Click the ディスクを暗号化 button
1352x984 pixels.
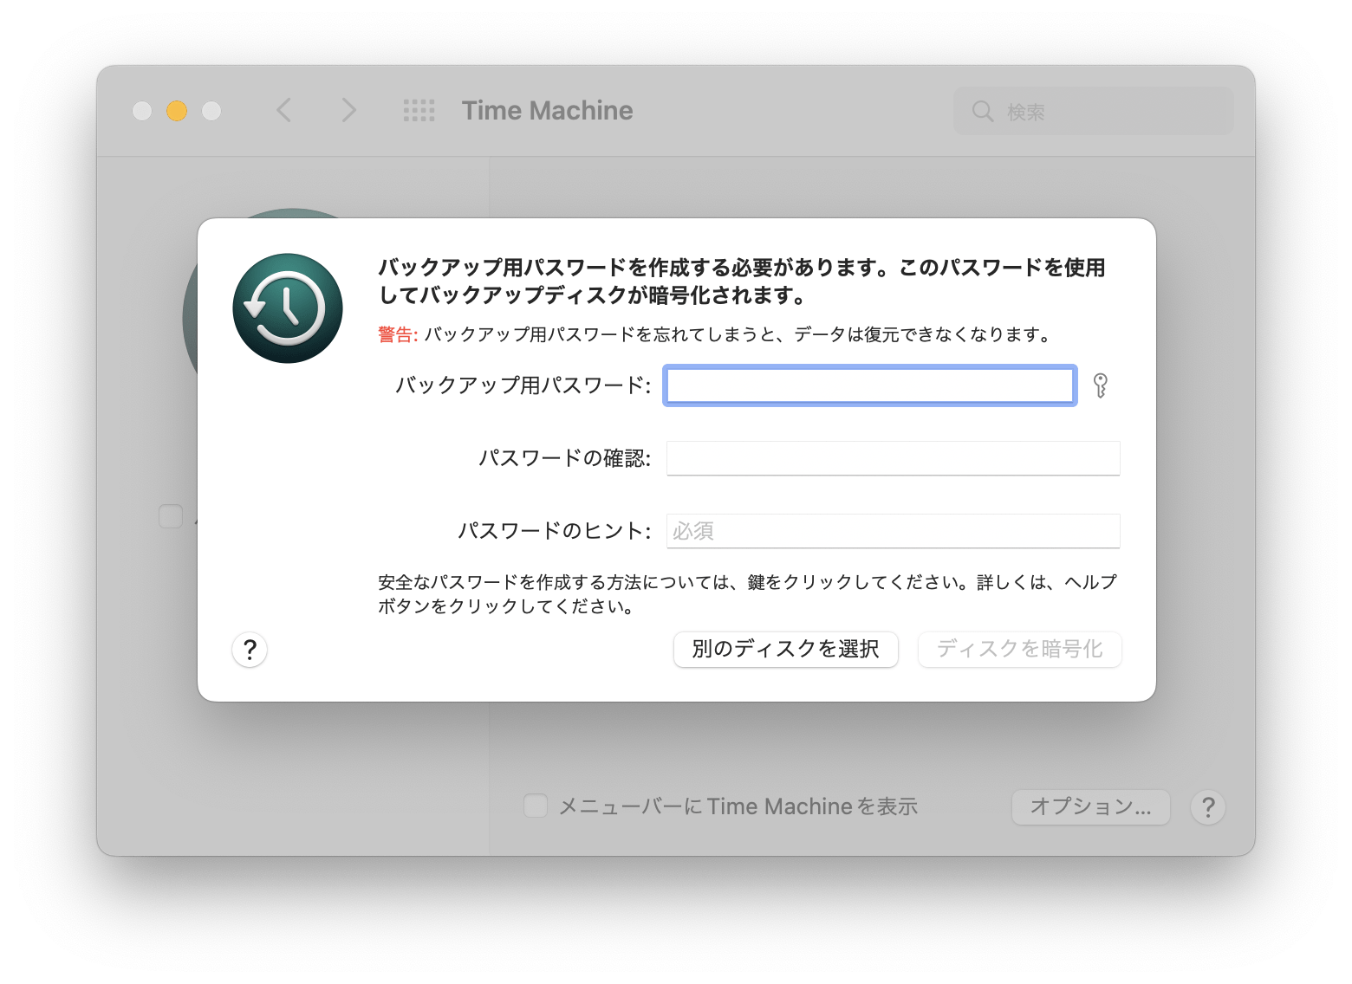tap(1019, 650)
